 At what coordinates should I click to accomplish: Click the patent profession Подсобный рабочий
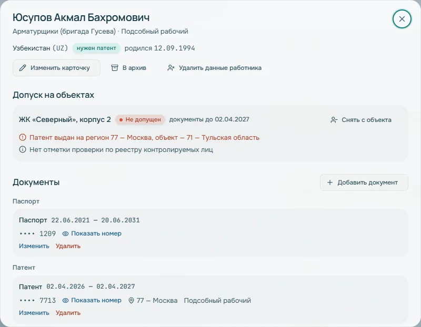tap(217, 300)
